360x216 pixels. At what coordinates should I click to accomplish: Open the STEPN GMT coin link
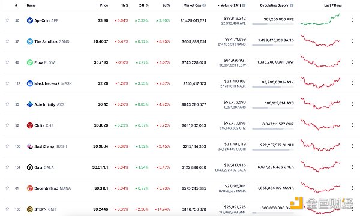coord(45,209)
